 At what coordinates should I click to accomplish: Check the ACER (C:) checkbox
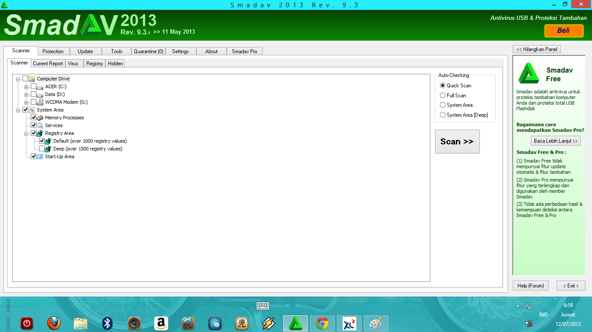pos(33,86)
